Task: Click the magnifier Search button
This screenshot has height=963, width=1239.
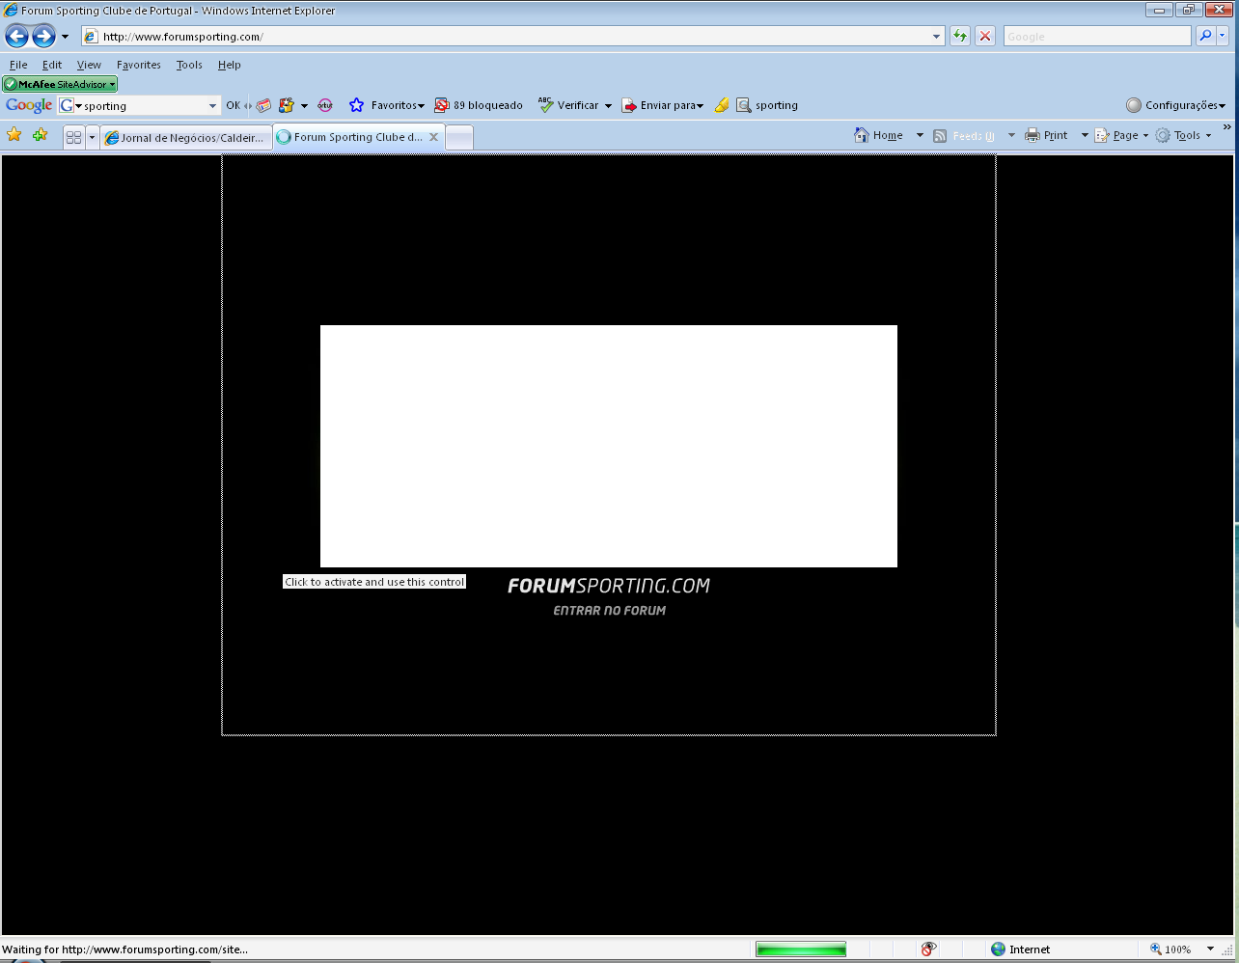Action: click(1205, 36)
